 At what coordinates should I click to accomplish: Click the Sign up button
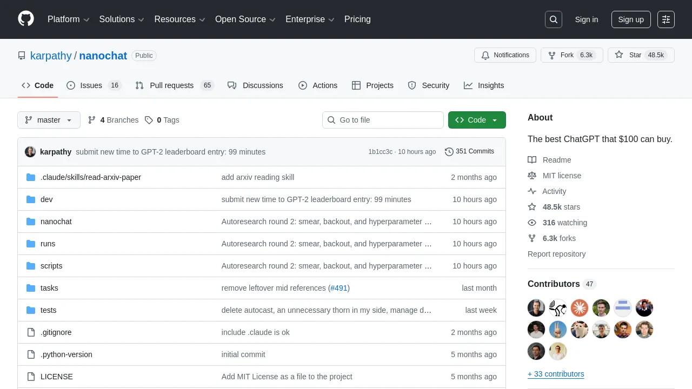631,19
